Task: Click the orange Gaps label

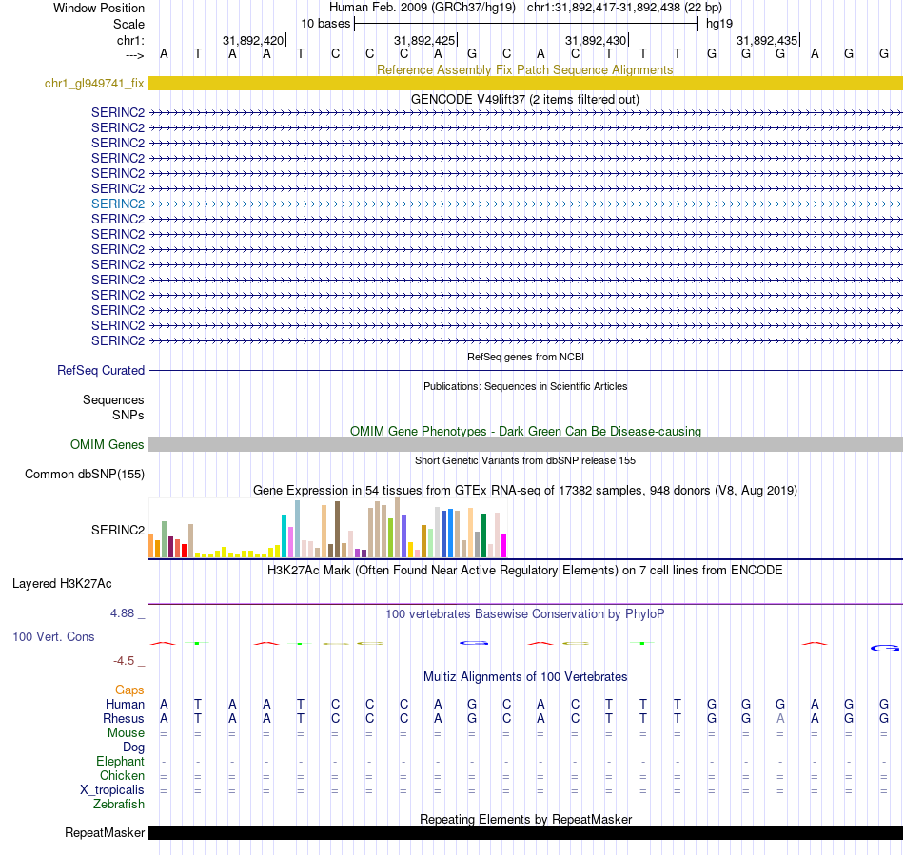Action: pos(129,690)
